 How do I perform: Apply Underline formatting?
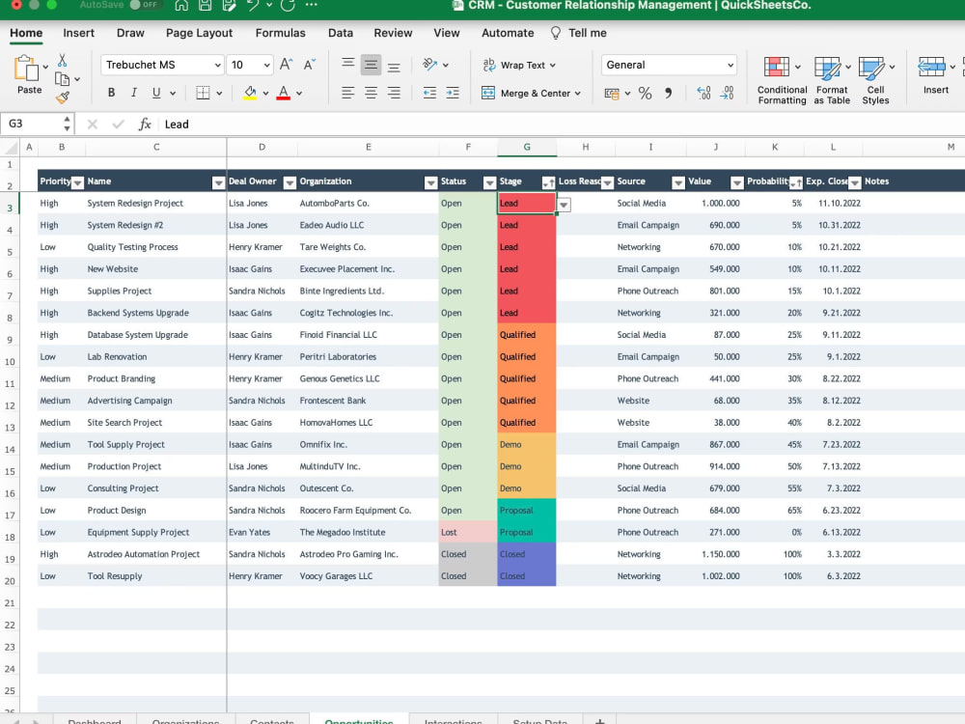click(x=156, y=93)
